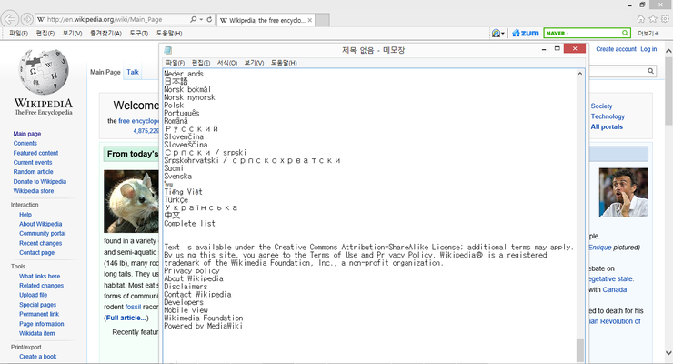
Task: Expand the address bar search dropdown arrow
Action: [x=199, y=19]
